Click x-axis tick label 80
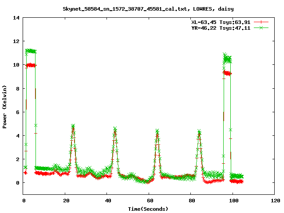The height and width of the screenshot is (213, 284). click(192, 201)
